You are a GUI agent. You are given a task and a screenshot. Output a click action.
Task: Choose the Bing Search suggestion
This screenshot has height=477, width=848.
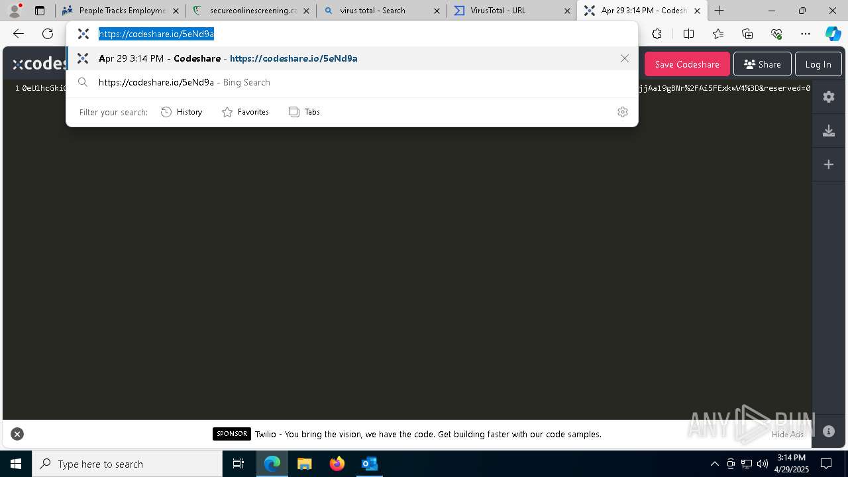[352, 82]
